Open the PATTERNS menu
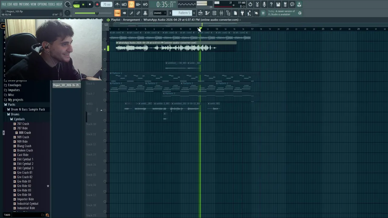 24,4
